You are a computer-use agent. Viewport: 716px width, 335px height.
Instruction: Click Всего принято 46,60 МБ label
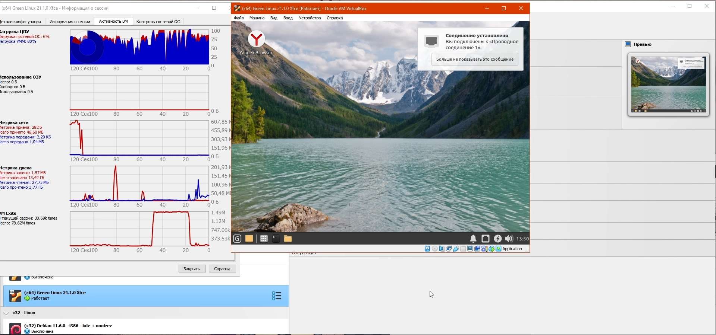click(x=22, y=132)
